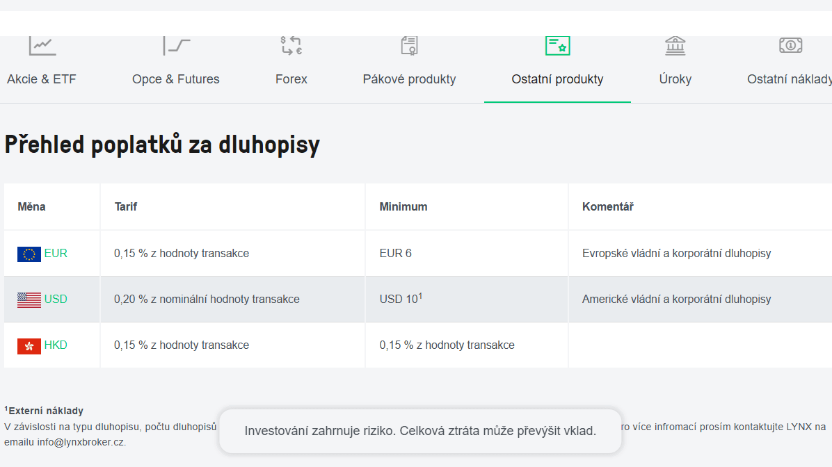Image resolution: width=832 pixels, height=467 pixels.
Task: Click the Opce & Futures line graph icon
Action: tap(175, 44)
